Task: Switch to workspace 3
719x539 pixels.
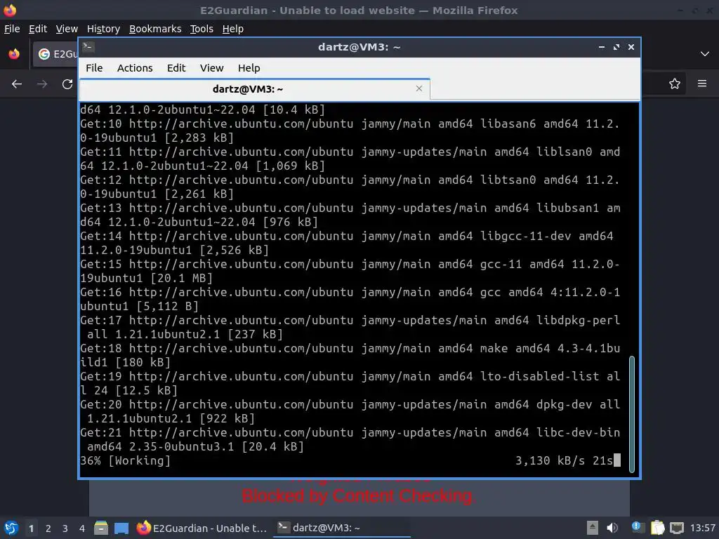Action: tap(65, 528)
